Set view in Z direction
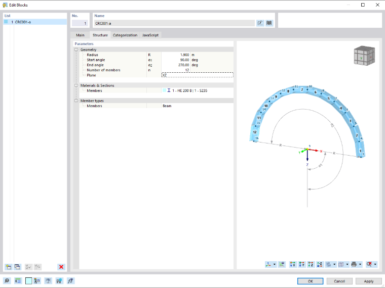 coord(311,264)
